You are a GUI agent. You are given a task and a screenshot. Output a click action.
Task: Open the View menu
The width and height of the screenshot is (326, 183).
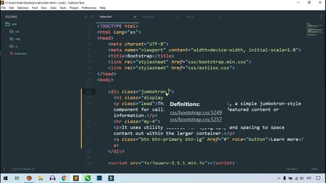[44, 8]
